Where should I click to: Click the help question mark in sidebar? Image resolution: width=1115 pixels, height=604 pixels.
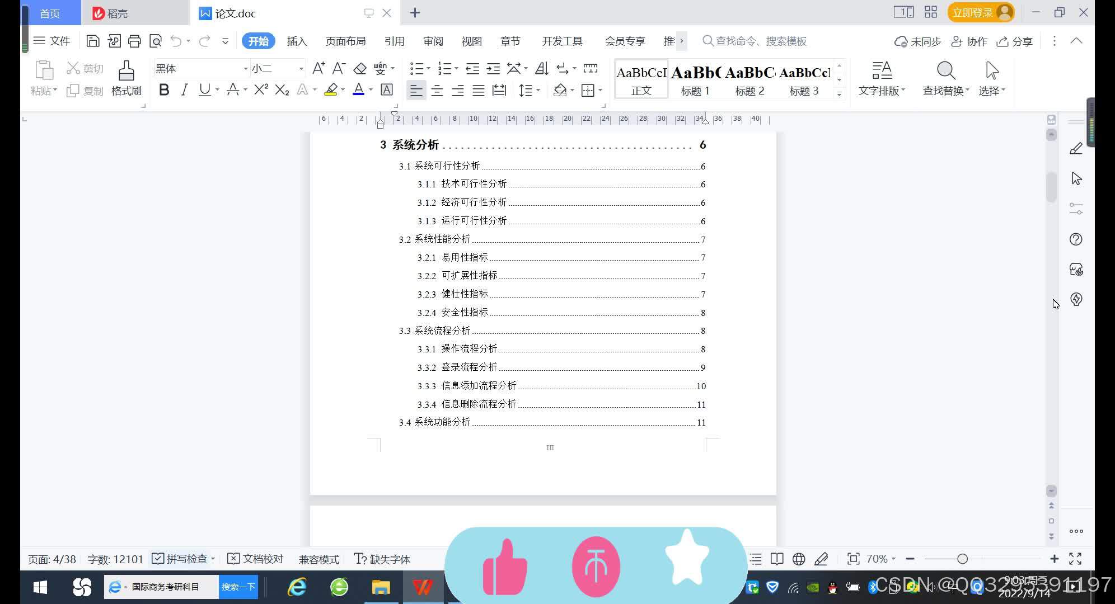[1076, 239]
